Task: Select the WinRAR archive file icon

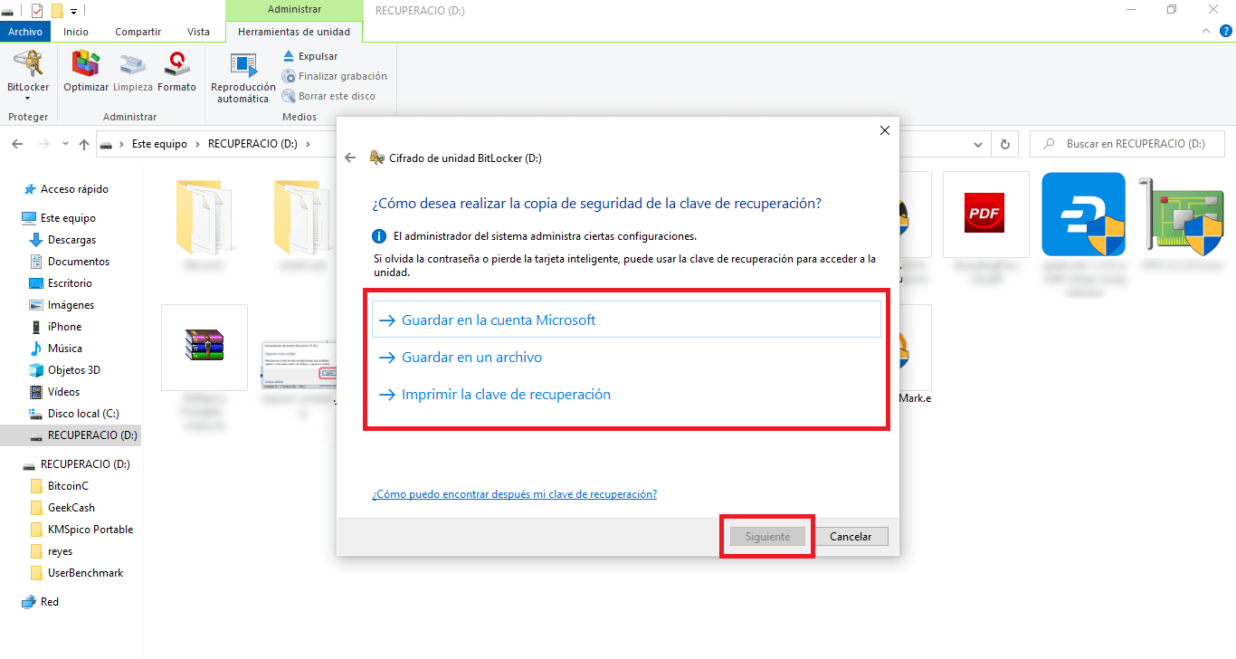Action: (204, 348)
